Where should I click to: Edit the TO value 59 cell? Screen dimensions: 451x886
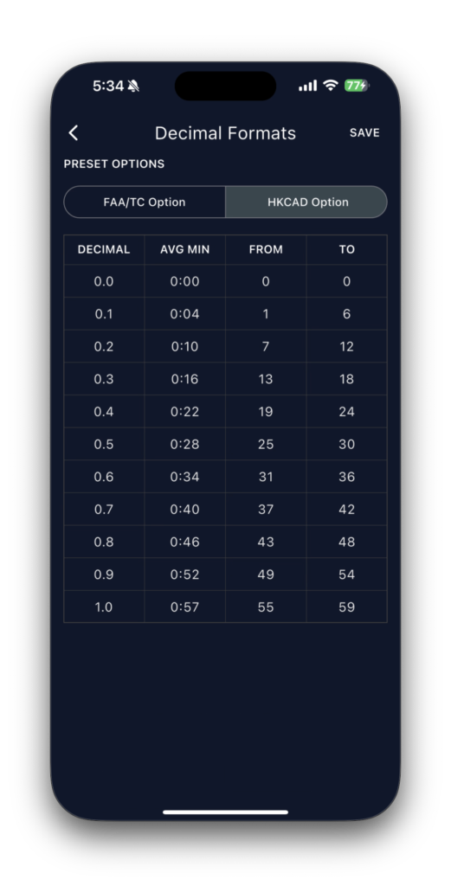pyautogui.click(x=346, y=607)
